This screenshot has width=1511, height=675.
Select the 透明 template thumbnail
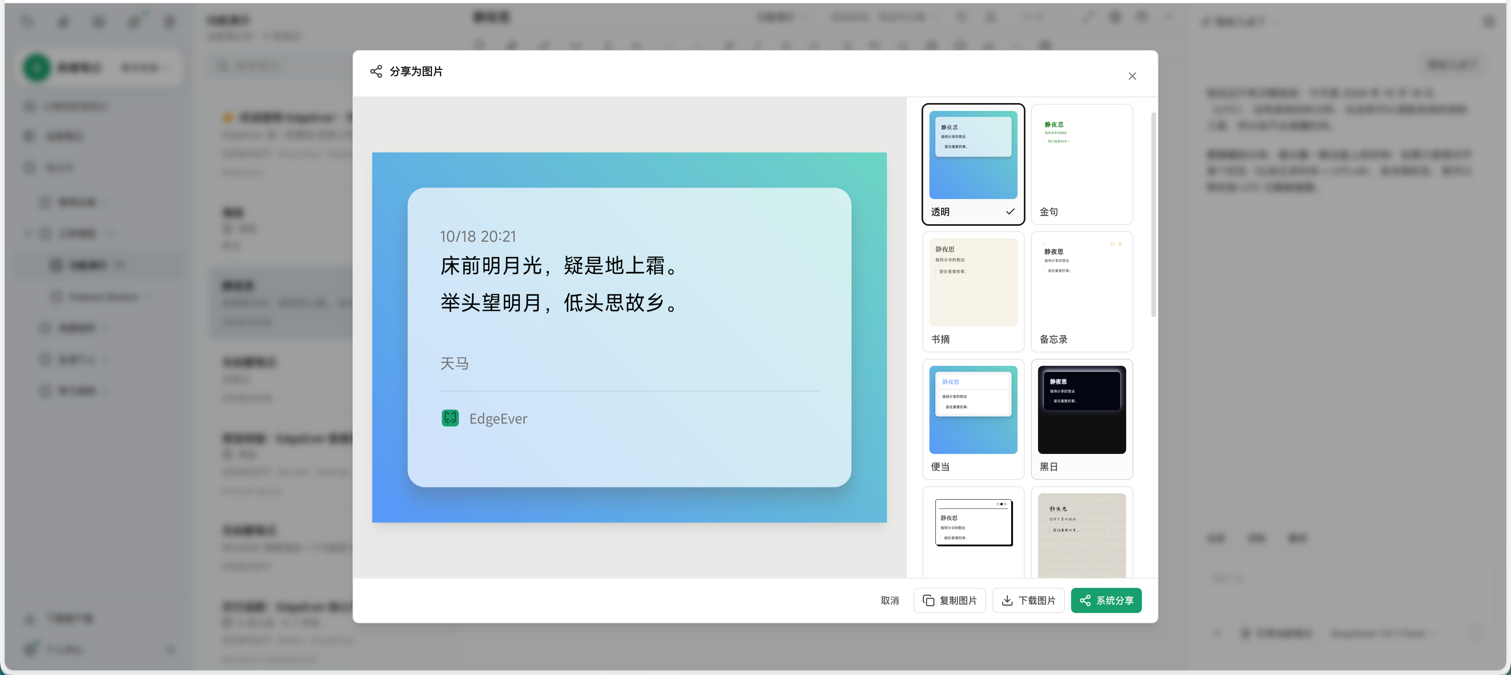coord(973,164)
